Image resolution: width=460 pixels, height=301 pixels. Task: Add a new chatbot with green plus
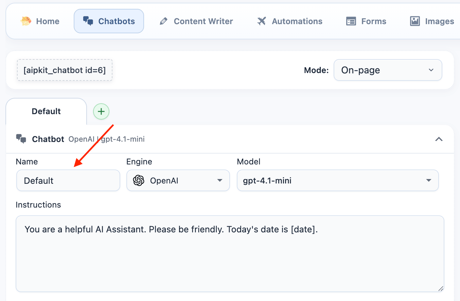pyautogui.click(x=101, y=111)
